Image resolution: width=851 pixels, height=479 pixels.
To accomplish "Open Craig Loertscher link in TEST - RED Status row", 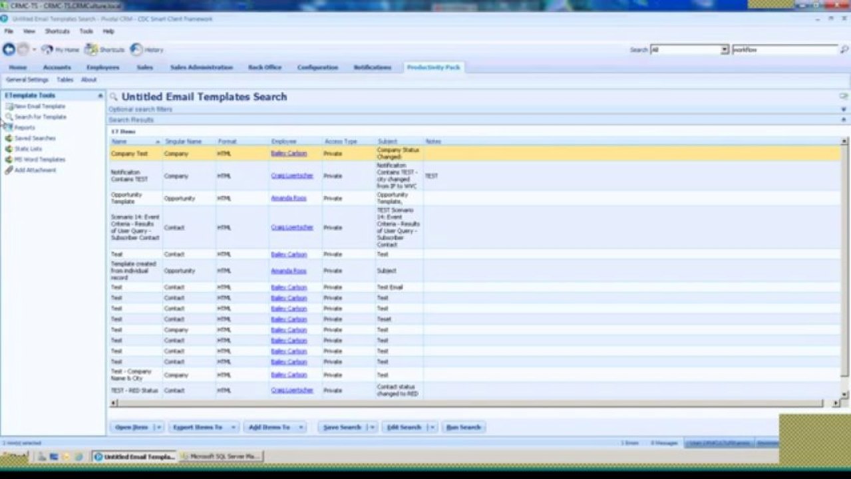I will (x=292, y=391).
